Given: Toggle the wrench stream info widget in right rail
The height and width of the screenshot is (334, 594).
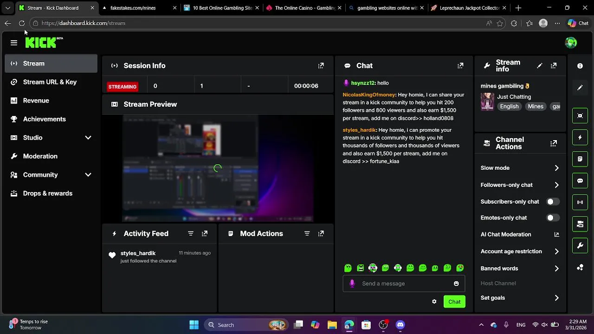Looking at the screenshot, I should point(580,246).
